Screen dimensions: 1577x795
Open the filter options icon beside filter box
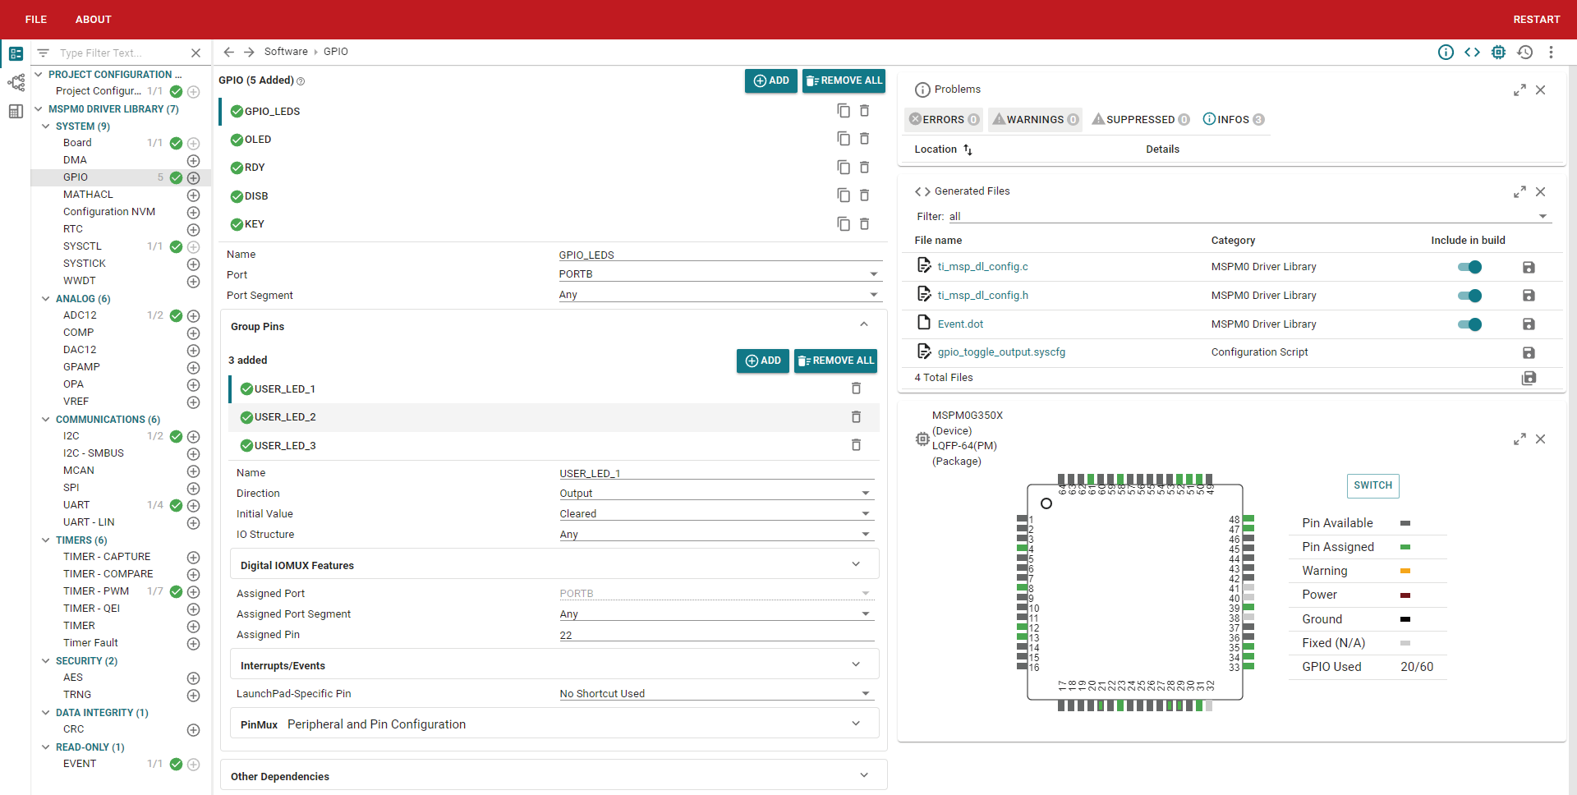coord(44,53)
